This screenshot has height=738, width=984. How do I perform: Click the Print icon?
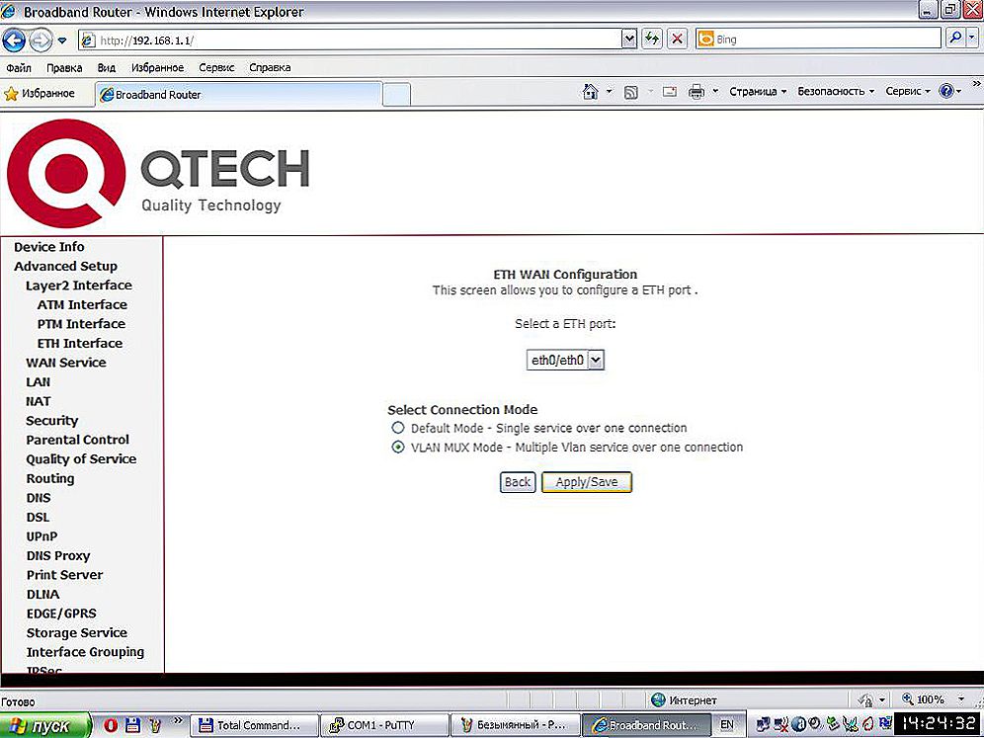[x=697, y=92]
